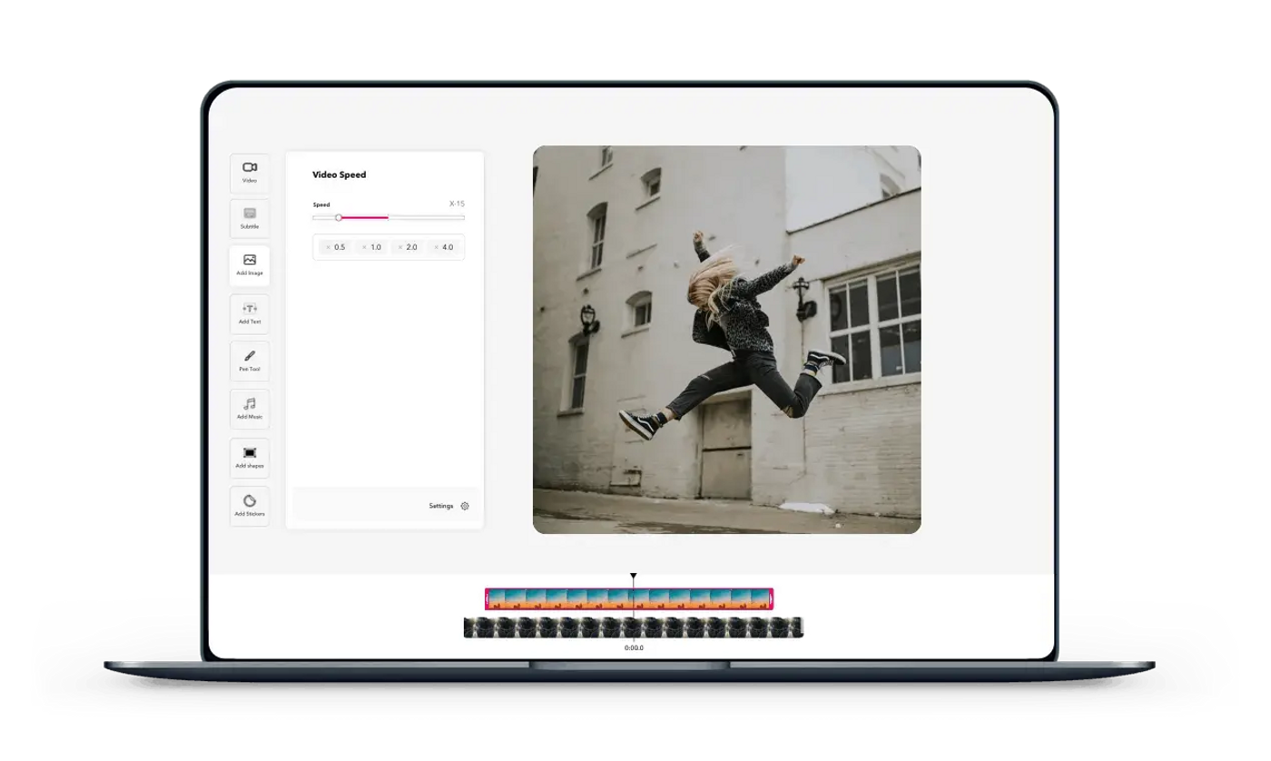Select the Pen Tool
This screenshot has width=1271, height=761.
click(x=250, y=361)
